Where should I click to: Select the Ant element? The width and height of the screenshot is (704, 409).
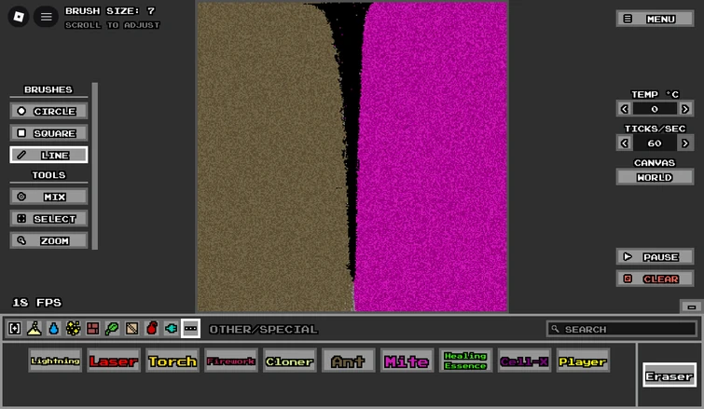tap(348, 361)
